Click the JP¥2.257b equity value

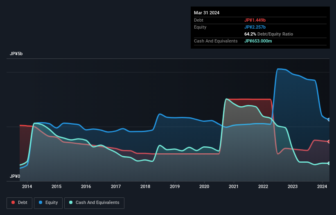click(x=255, y=27)
